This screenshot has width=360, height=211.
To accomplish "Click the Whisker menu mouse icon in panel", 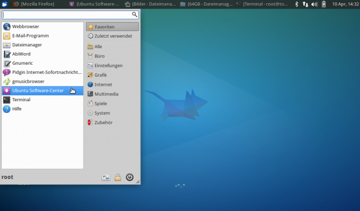I will point(4,4).
